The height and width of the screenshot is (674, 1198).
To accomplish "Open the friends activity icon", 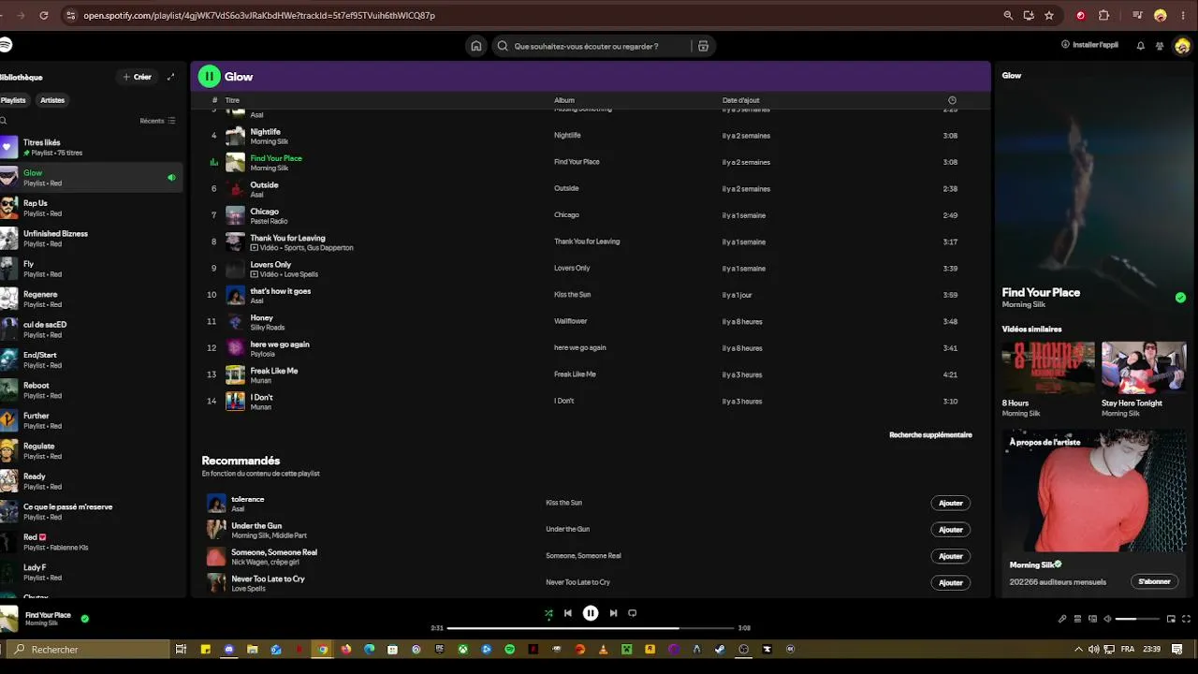I will coord(1160,45).
